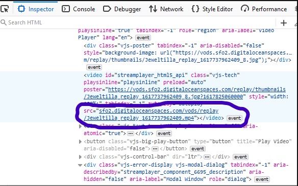This screenshot has width=298, height=186.
Task: Open the Jeweltilla replay mp4 src link
Action: [x=151, y=115]
